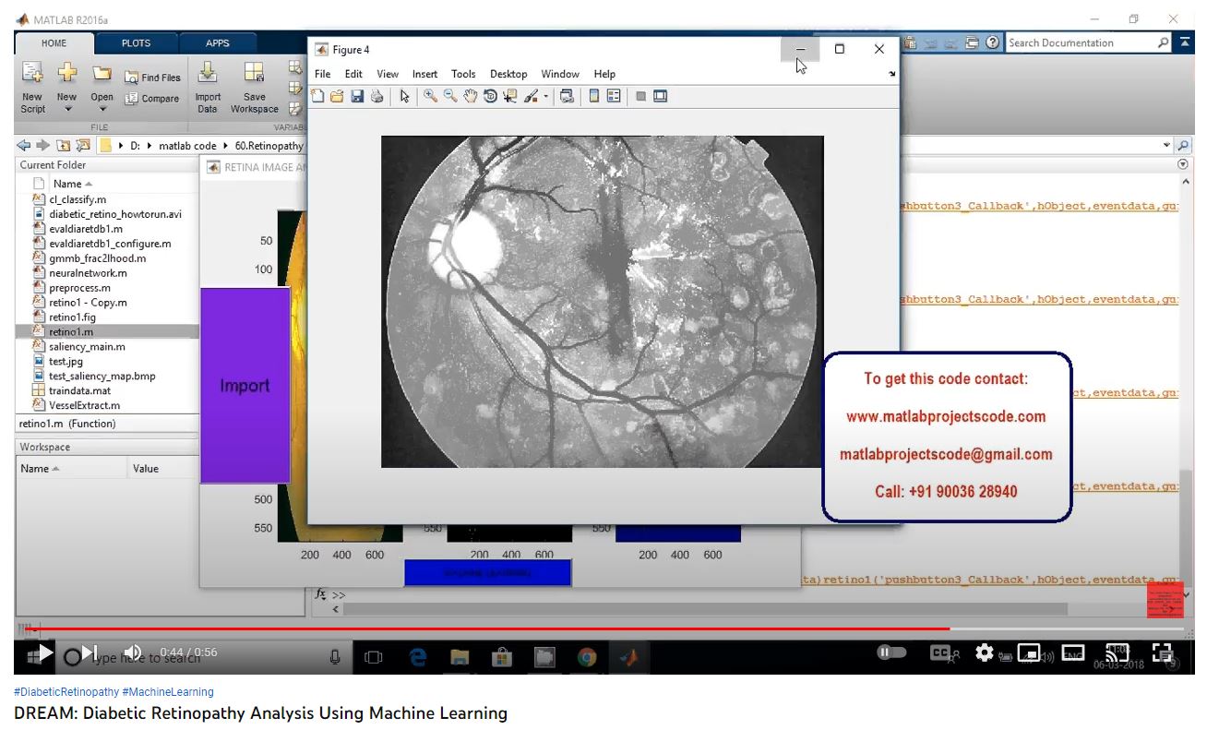Open the Open file dropdown arrow

click(102, 110)
